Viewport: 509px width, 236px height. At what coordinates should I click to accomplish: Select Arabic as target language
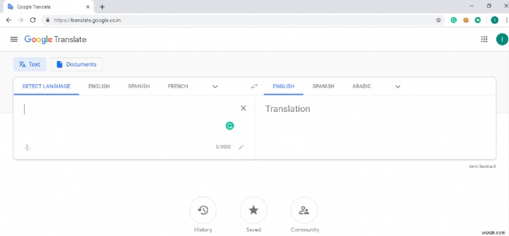pos(361,87)
